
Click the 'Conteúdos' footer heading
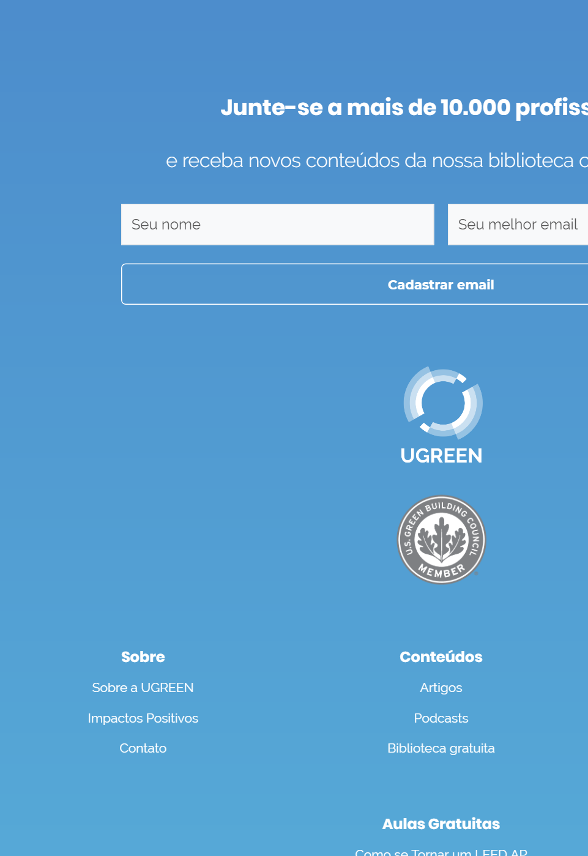click(x=441, y=657)
